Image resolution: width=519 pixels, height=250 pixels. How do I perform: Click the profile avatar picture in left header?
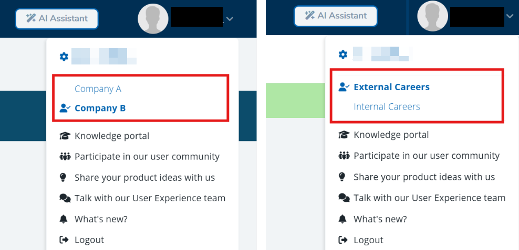[153, 18]
